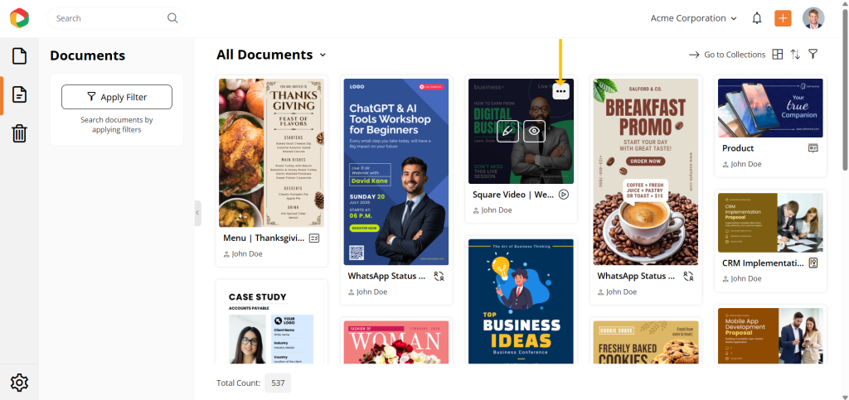This screenshot has width=849, height=400.
Task: Open the notifications bell
Action: pyautogui.click(x=757, y=18)
